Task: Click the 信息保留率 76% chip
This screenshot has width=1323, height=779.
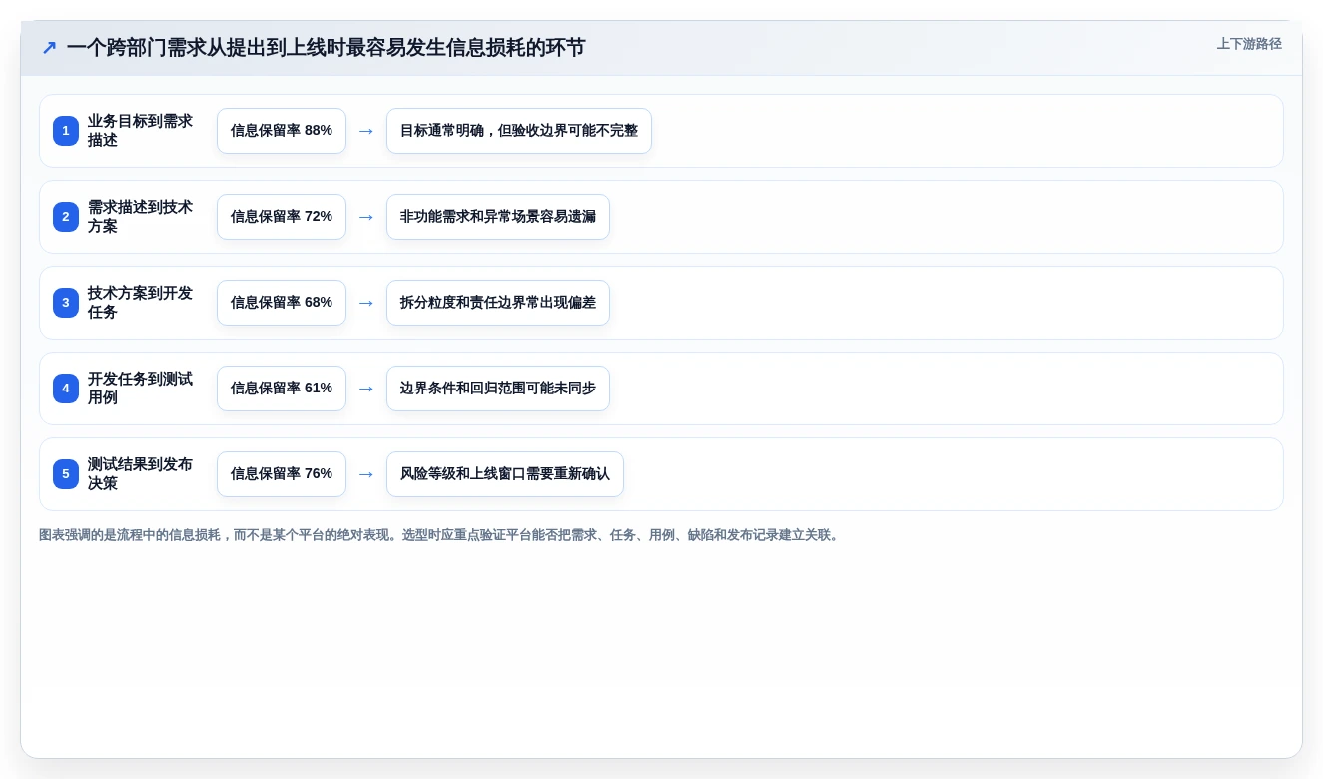Action: click(282, 474)
